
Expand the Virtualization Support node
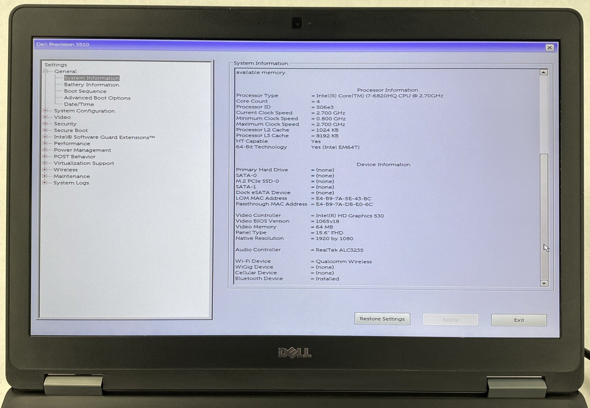(45, 163)
